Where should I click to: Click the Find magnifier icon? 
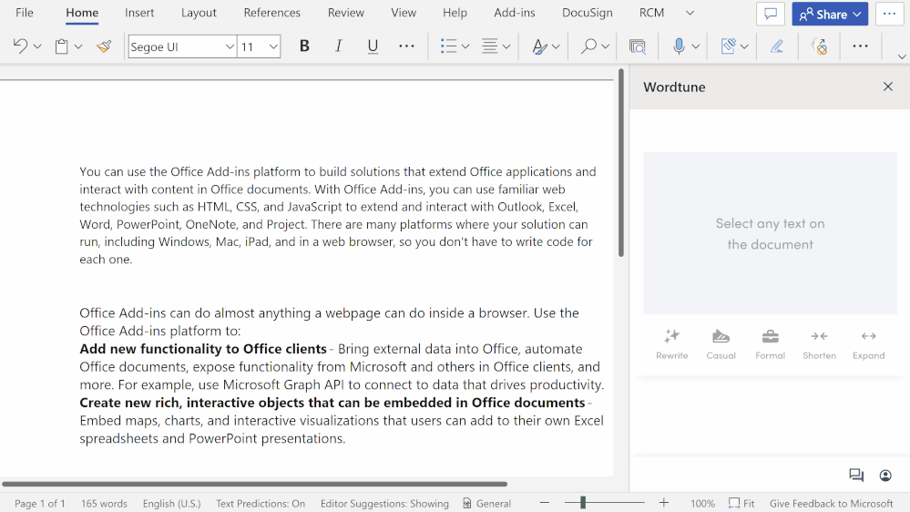588,46
